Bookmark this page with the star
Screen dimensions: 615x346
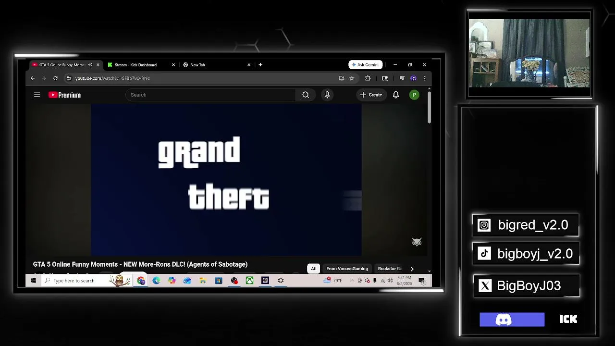click(x=352, y=78)
